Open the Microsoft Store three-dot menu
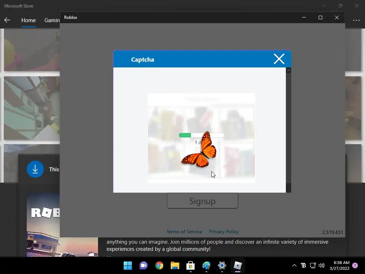The height and width of the screenshot is (274, 365). (356, 20)
